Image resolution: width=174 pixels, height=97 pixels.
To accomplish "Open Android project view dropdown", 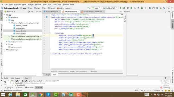I will (x=10, y=12).
